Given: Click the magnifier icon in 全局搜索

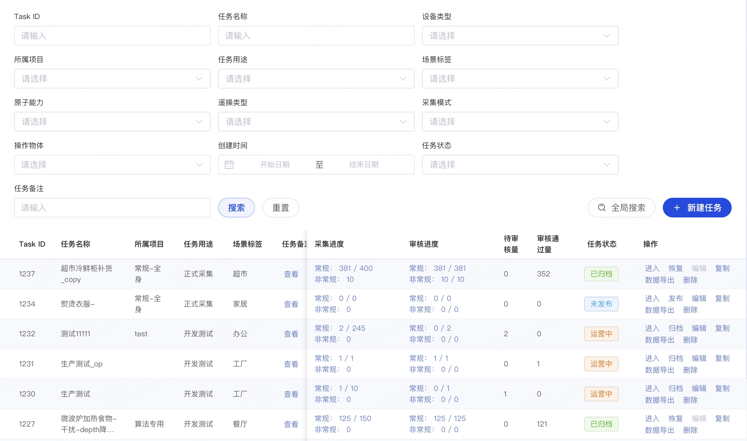Looking at the screenshot, I should tap(602, 208).
